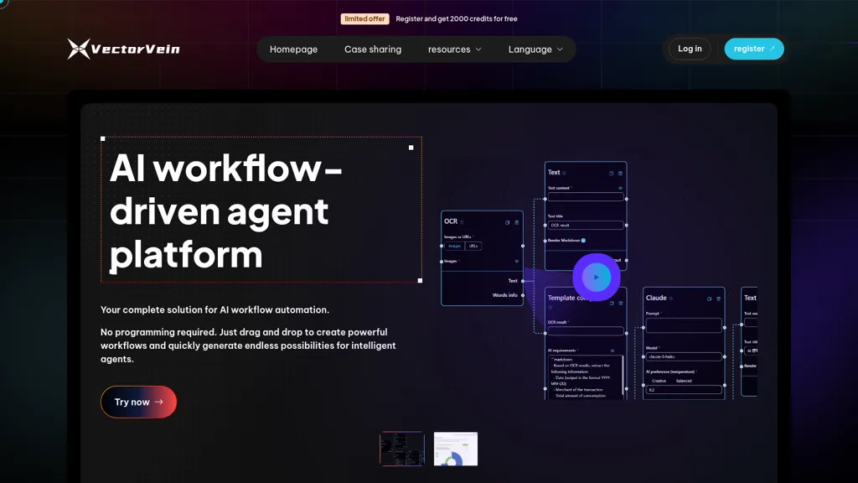Select the URLs option in OCR node
Image resolution: width=858 pixels, height=483 pixels.
pos(473,246)
